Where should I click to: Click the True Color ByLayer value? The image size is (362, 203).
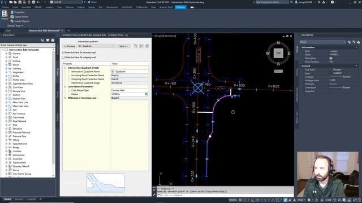click(x=337, y=69)
